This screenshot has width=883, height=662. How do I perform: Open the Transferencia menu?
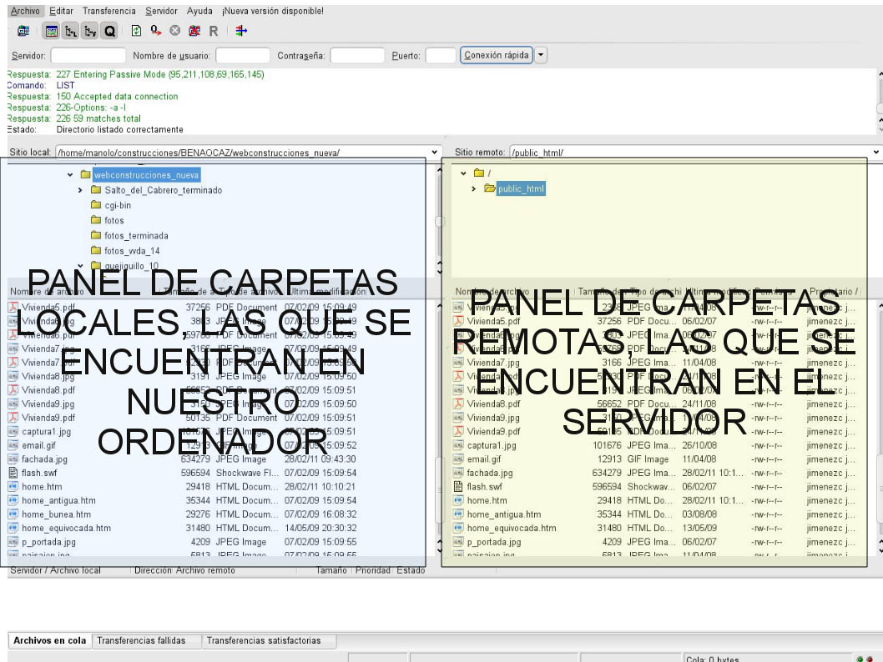[x=109, y=12]
